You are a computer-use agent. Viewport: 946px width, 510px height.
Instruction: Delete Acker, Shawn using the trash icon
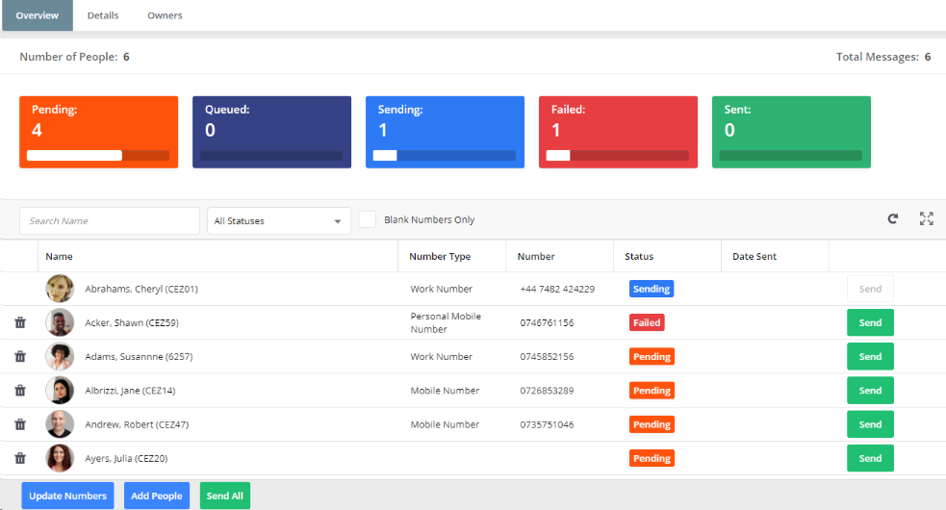pyautogui.click(x=20, y=323)
